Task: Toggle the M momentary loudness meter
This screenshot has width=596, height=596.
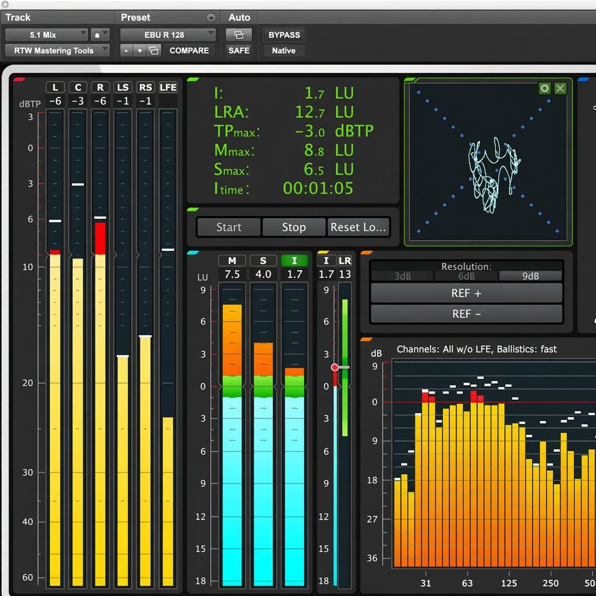Action: click(232, 261)
